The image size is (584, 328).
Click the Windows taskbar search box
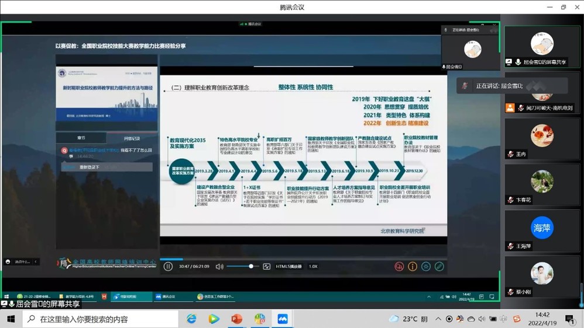click(x=99, y=319)
